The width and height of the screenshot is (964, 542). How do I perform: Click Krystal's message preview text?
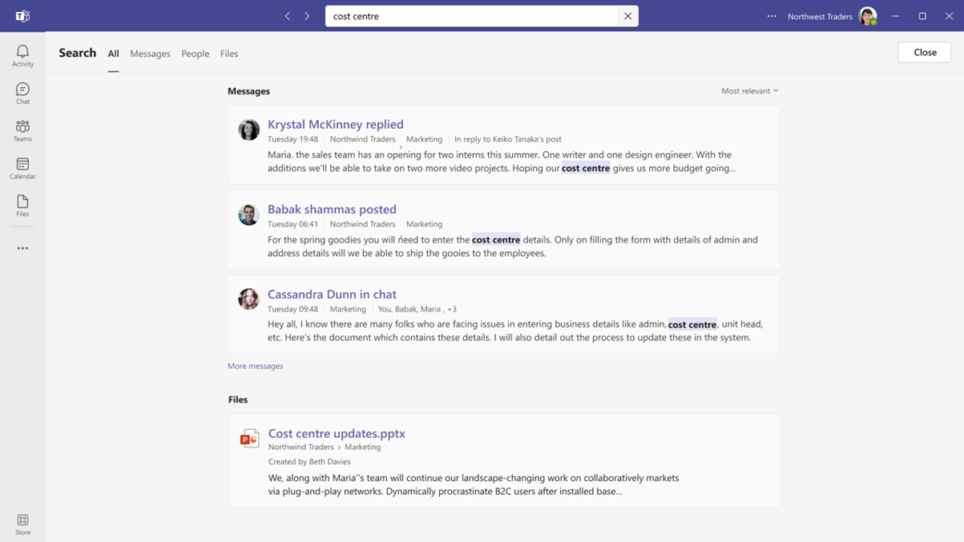pyautogui.click(x=502, y=162)
